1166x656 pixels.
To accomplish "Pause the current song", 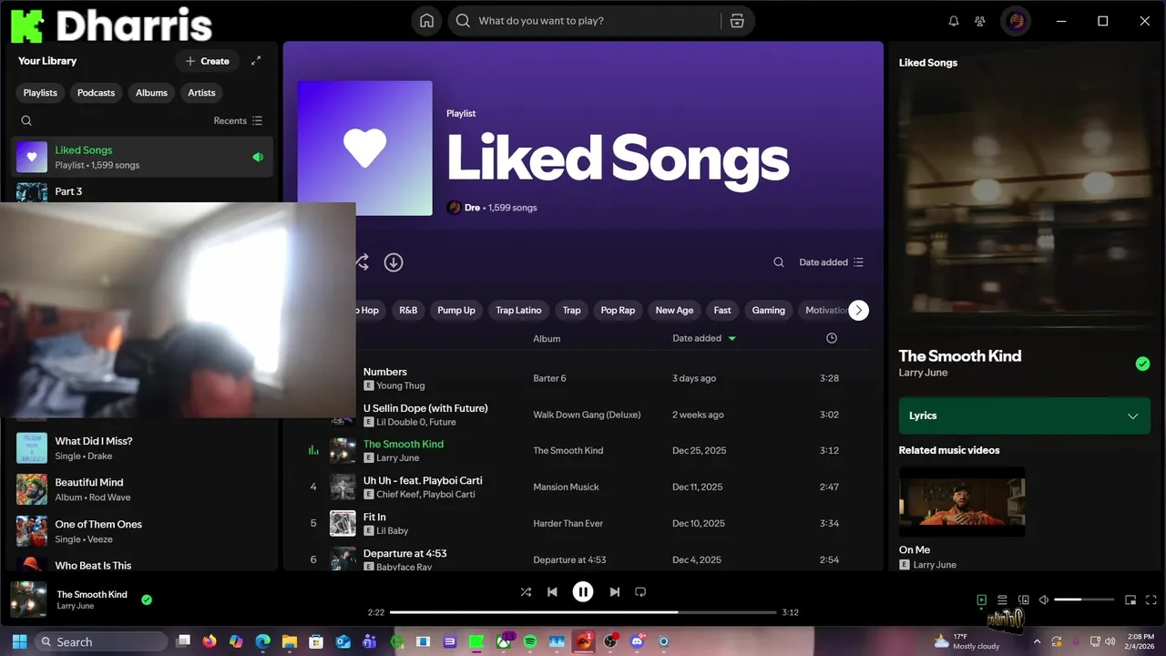I will coord(583,592).
